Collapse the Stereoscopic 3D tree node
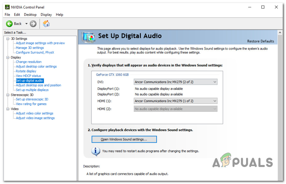This screenshot has height=184, width=286. pyautogui.click(x=8, y=95)
